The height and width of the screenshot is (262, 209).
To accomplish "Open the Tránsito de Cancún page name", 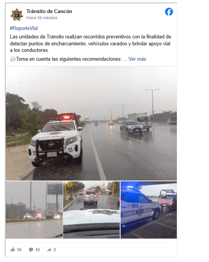I will (49, 12).
